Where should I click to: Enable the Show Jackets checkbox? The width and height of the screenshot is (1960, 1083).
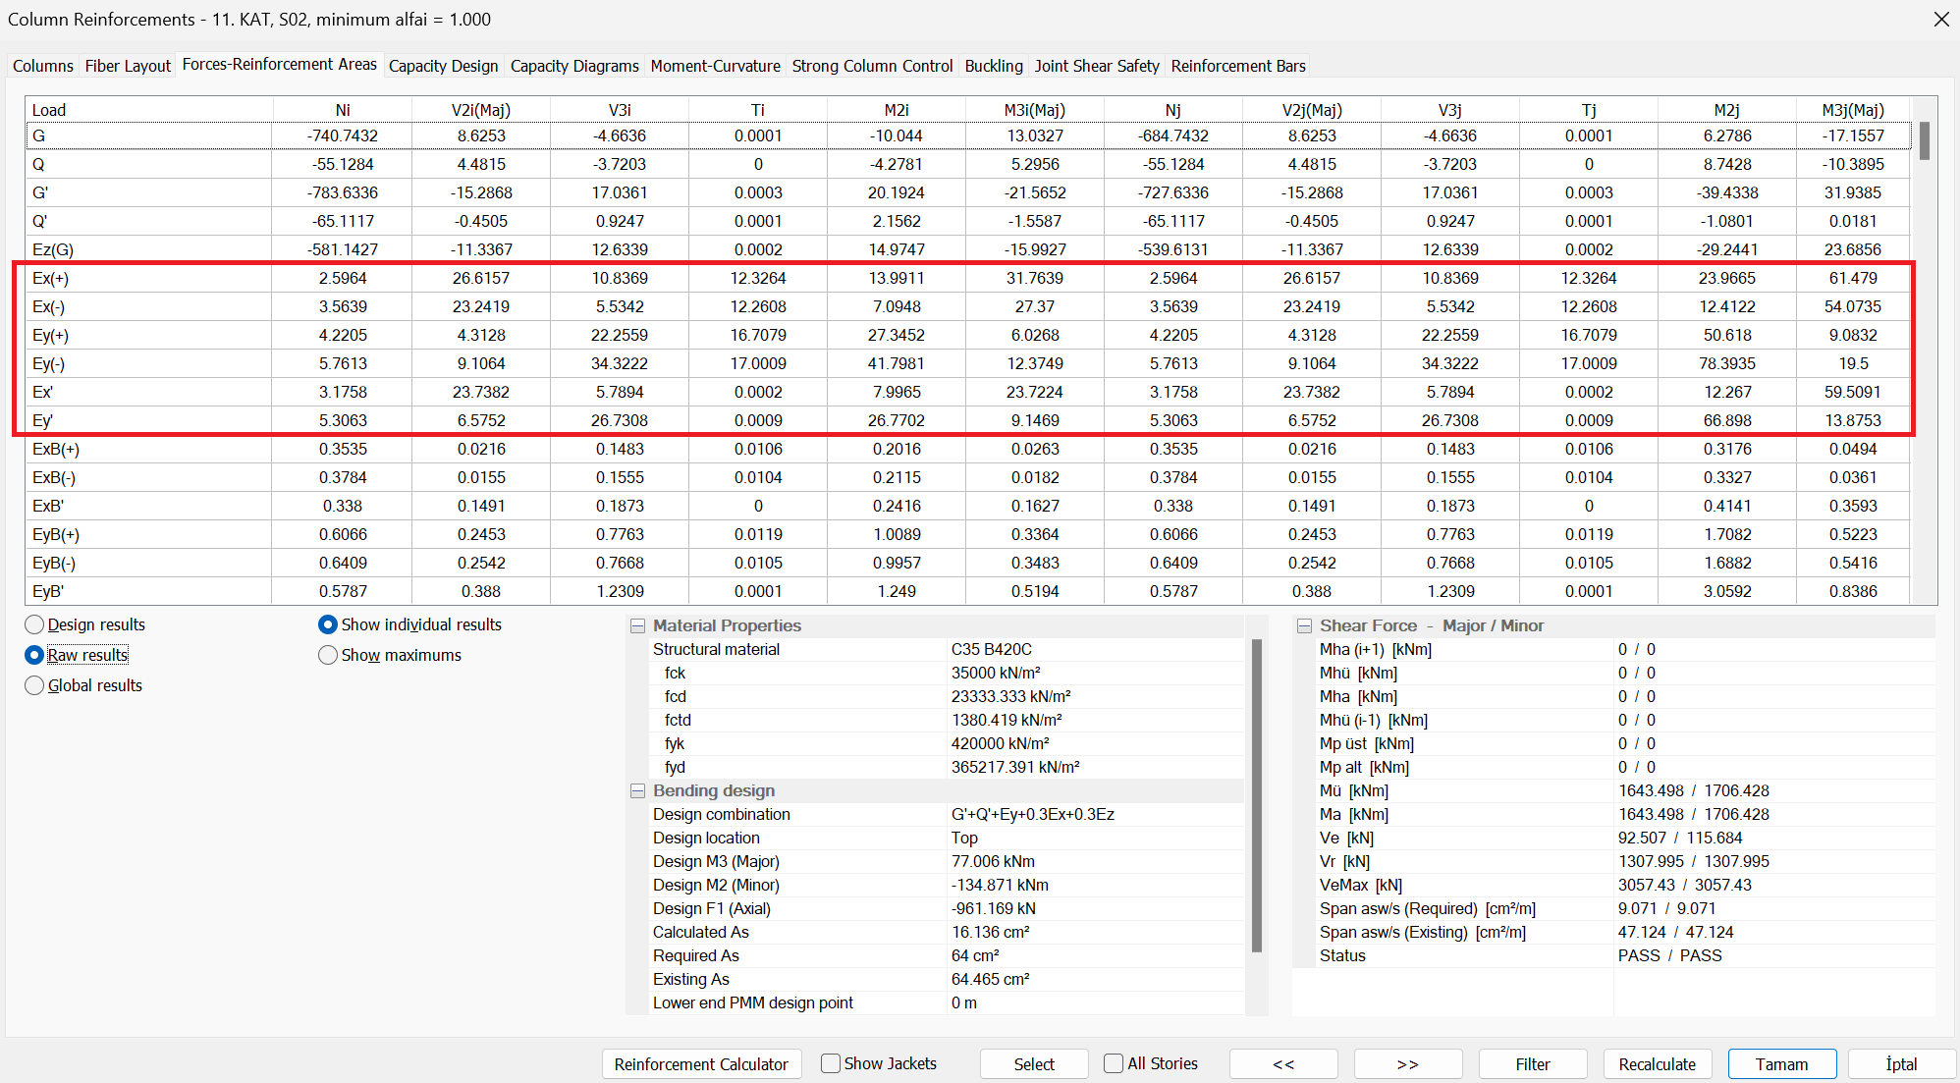point(831,1064)
